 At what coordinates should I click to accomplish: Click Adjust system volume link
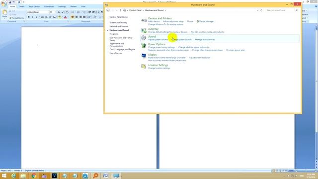coord(158,40)
